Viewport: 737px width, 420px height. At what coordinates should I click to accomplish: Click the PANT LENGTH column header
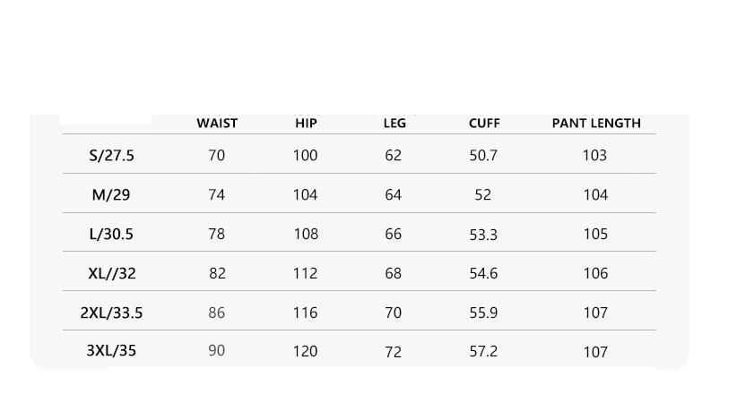click(596, 124)
